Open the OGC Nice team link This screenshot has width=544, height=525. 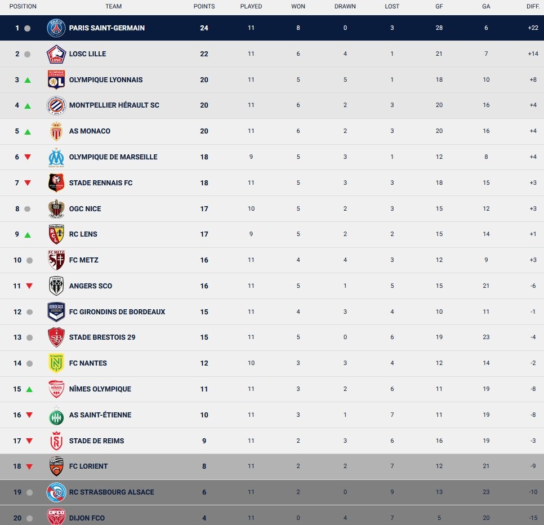(x=85, y=209)
